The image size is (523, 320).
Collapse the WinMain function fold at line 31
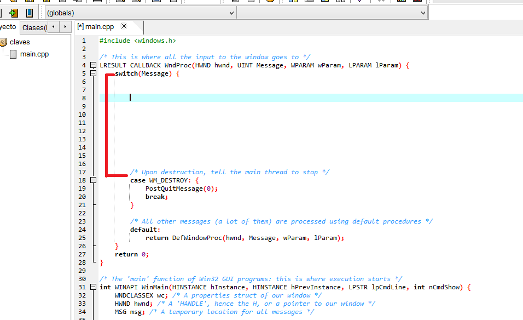point(92,287)
